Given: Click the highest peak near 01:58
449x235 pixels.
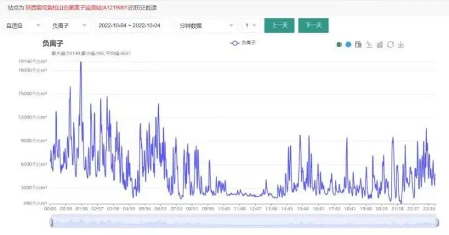Looking at the screenshot, I should click(x=80, y=62).
